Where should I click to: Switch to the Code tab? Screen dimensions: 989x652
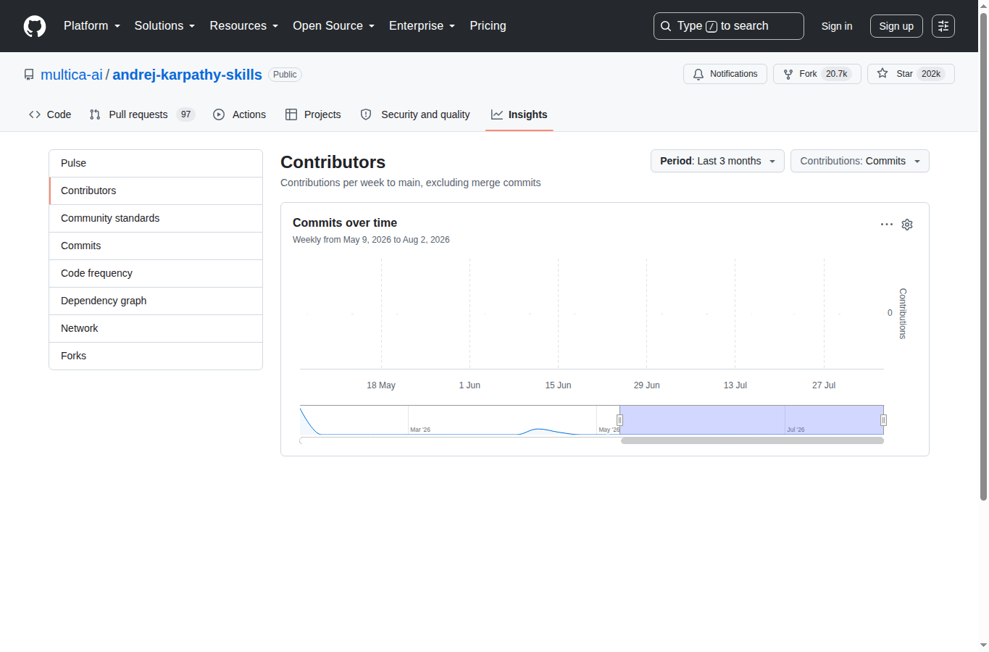(x=50, y=114)
